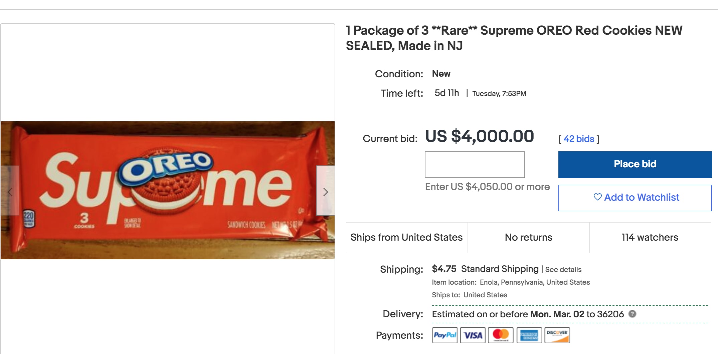The image size is (718, 354).
Task: Focus the bid amount input field
Action: tap(475, 165)
